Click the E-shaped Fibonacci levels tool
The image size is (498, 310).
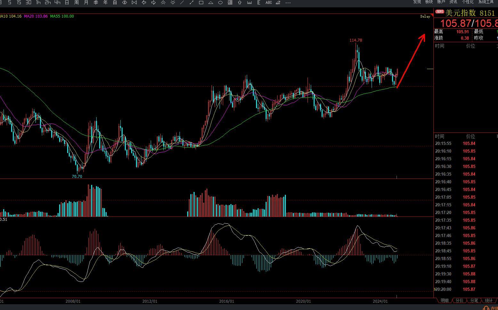point(259,3)
